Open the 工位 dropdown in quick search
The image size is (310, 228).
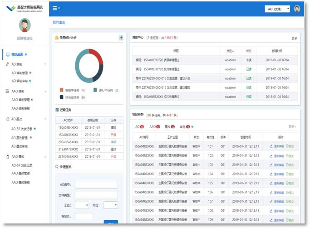tap(82, 205)
